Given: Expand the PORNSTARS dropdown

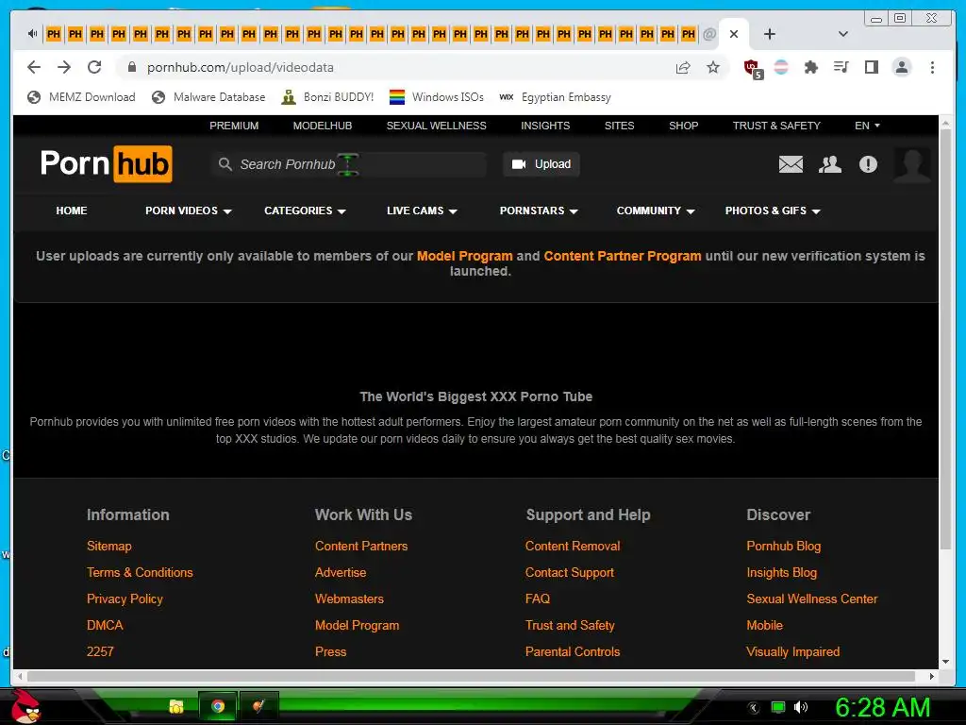Looking at the screenshot, I should click(539, 211).
